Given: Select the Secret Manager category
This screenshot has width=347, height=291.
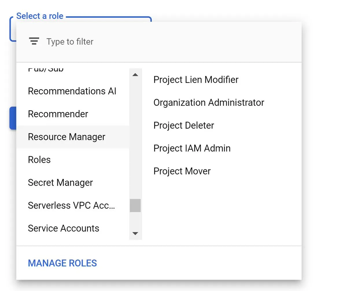Looking at the screenshot, I should coord(60,183).
